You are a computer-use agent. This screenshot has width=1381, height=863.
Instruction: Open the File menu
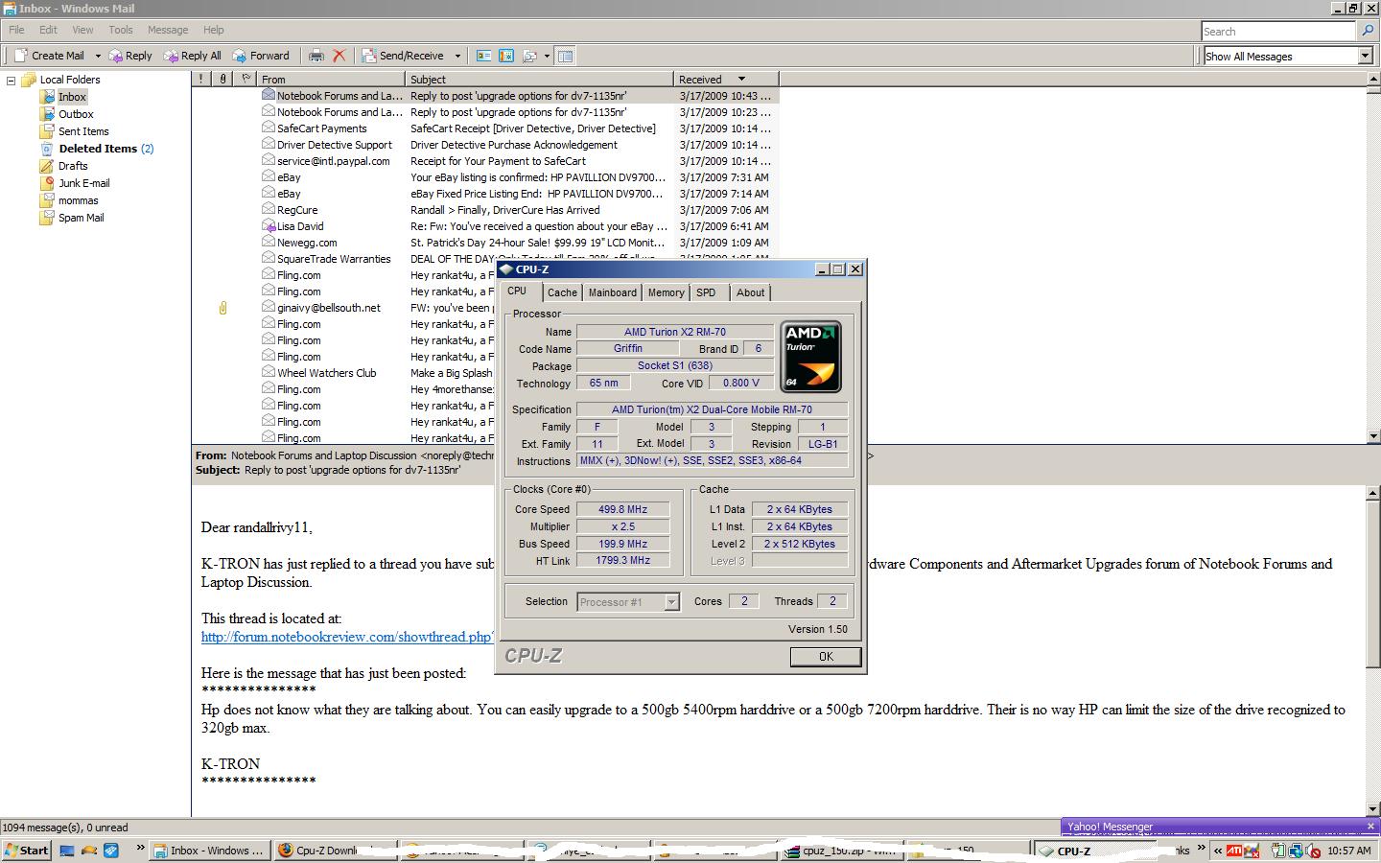17,30
